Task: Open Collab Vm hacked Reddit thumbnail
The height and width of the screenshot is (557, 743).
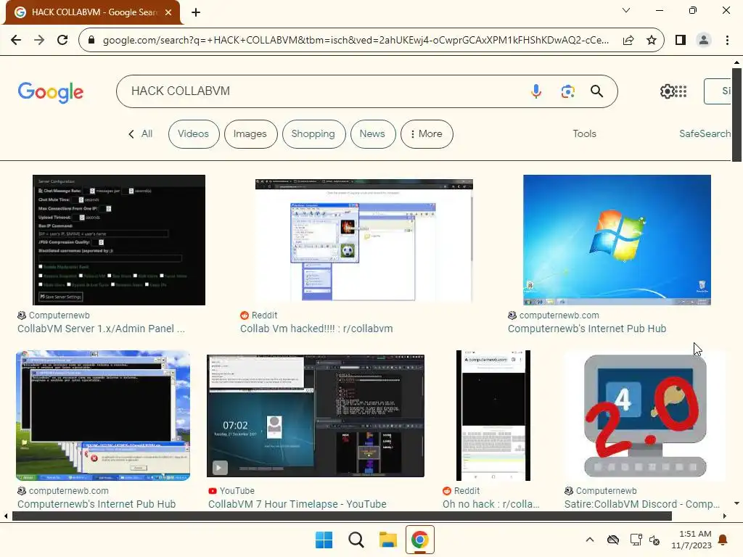Action: tap(364, 239)
